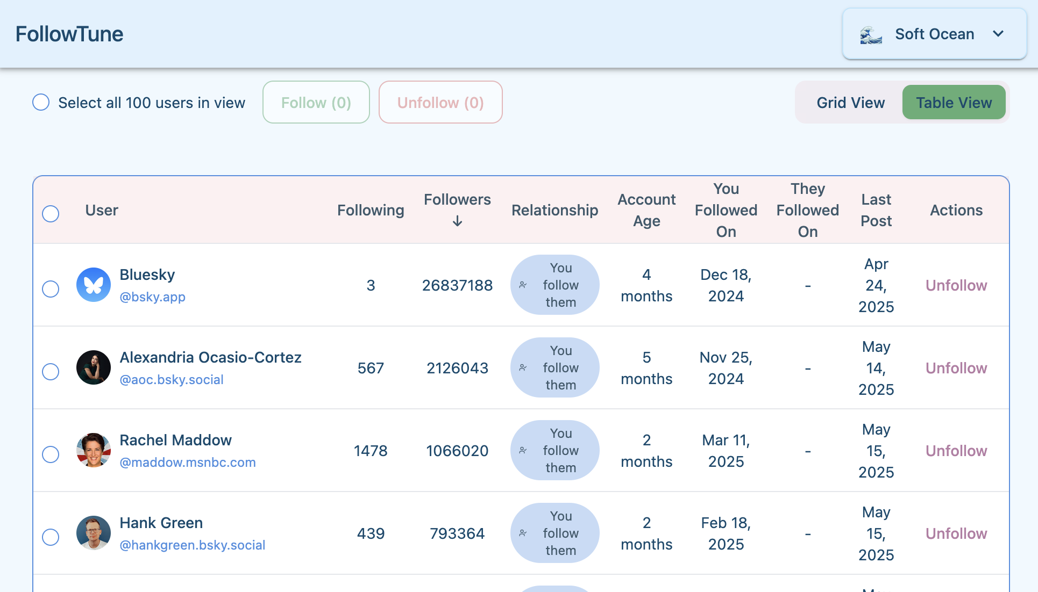
Task: Select the Alexandria Ocasio-Cortez row checkbox
Action: (x=51, y=372)
